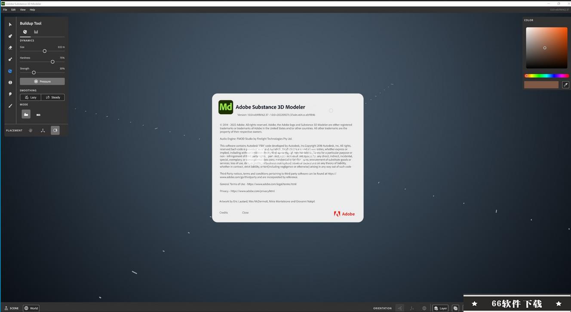This screenshot has height=312, width=571.
Task: Open the File menu
Action: coord(5,9)
